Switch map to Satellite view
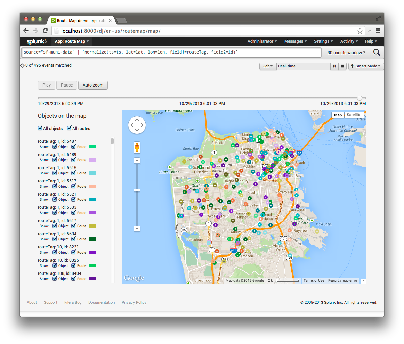This screenshot has height=344, width=404. (x=354, y=115)
